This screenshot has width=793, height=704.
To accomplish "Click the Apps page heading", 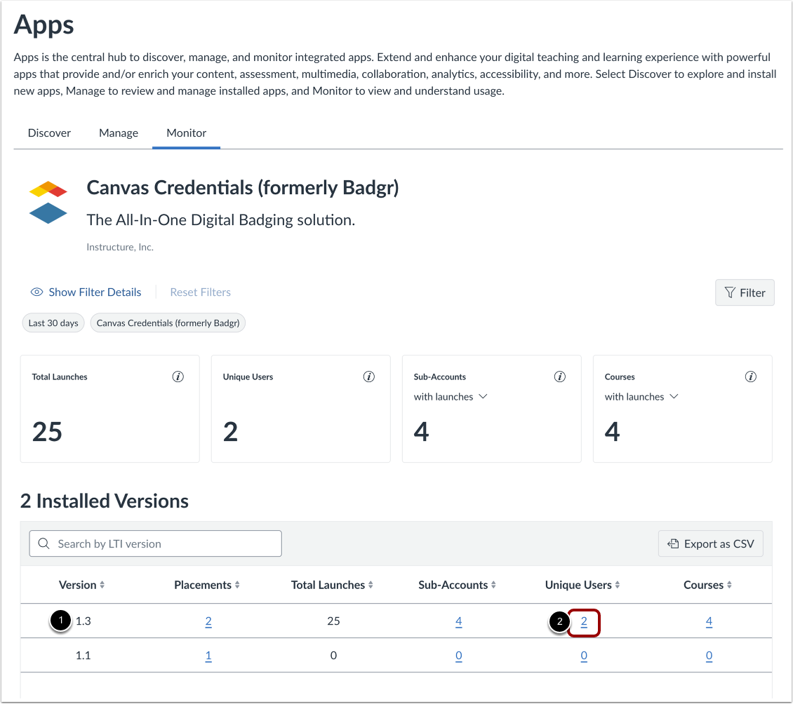I will coord(44,25).
